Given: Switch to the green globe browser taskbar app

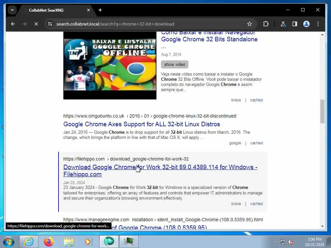Looking at the screenshot, I should (109, 242).
